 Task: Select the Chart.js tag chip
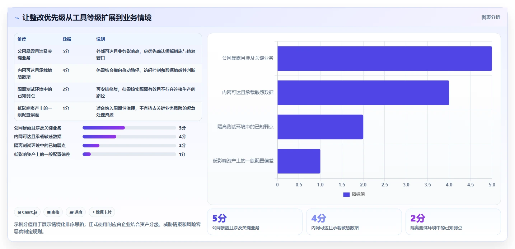[28, 212]
